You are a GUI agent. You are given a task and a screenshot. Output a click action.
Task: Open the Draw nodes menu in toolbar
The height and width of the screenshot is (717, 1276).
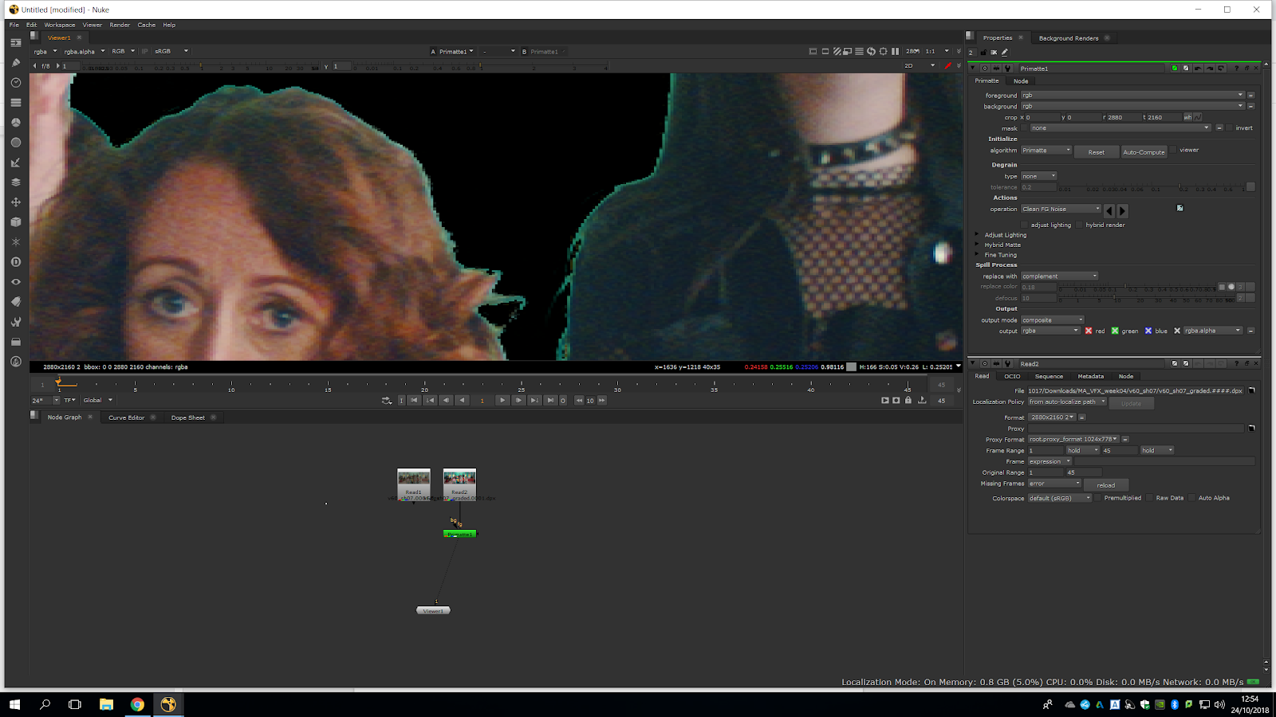[16, 63]
